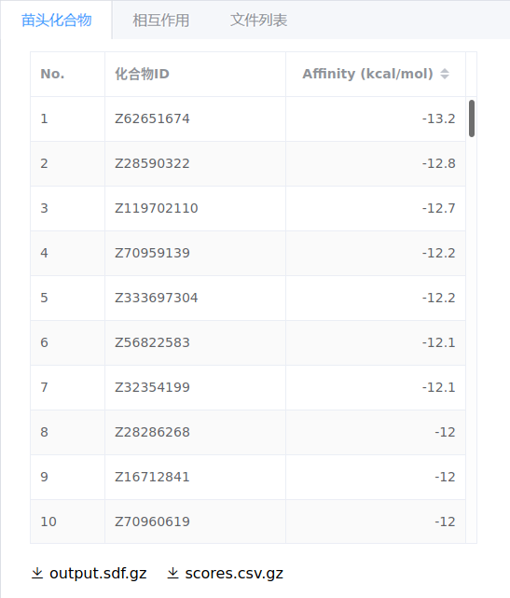510x598 pixels.
Task: Click compound Z16712841 in row 9
Action: coord(152,477)
